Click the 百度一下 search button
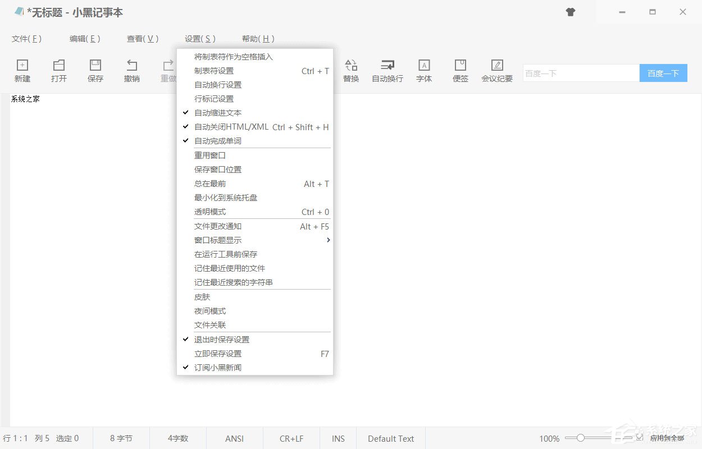This screenshot has height=449, width=702. pyautogui.click(x=663, y=72)
